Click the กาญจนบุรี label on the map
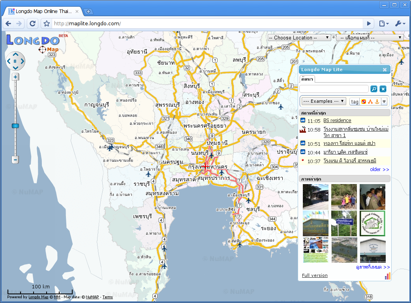 [96, 105]
